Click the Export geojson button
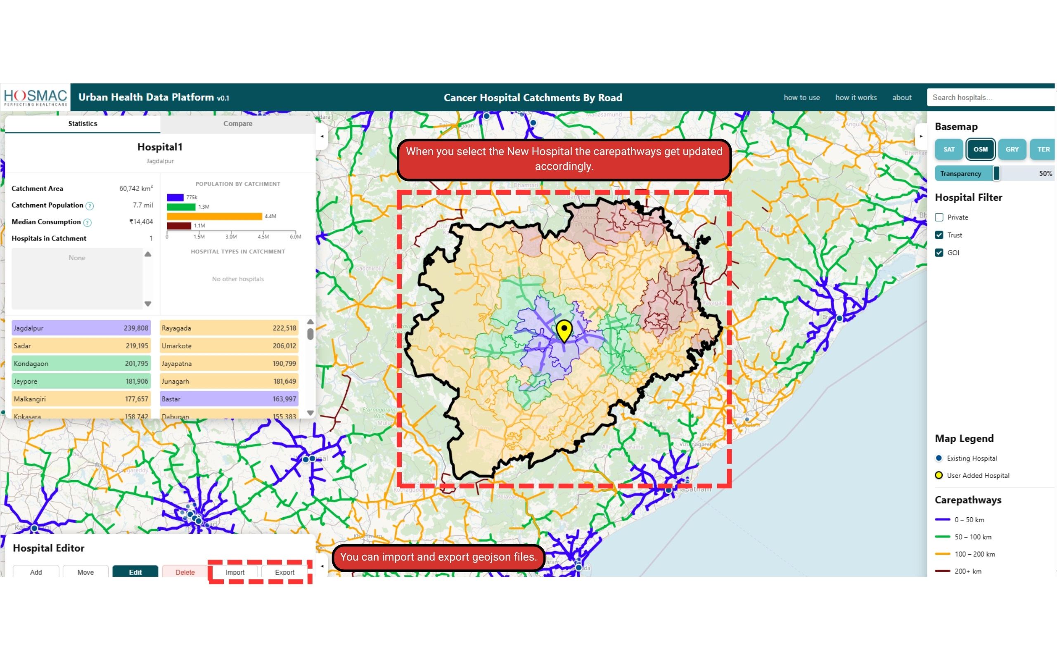 tap(285, 572)
